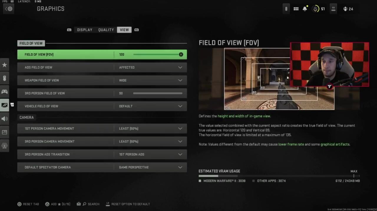Click Reset Tab at the bottom
Image resolution: width=377 pixels, height=211 pixels.
[x=28, y=204]
